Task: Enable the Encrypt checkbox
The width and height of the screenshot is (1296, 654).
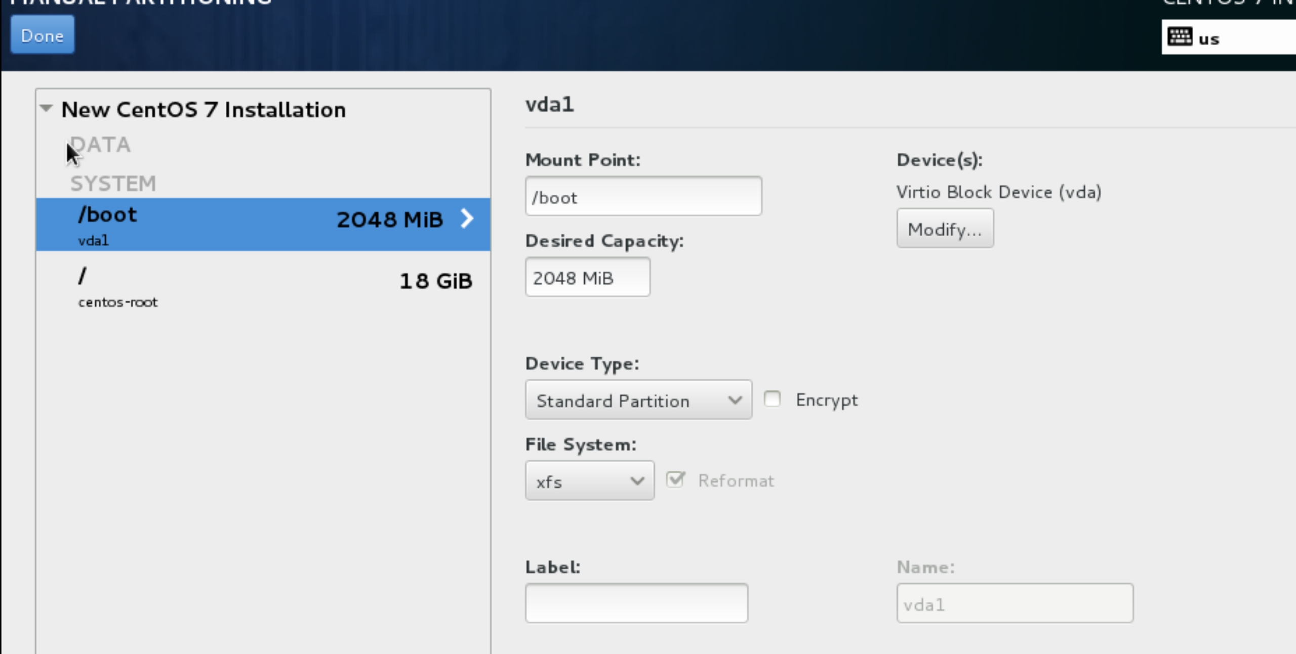Action: click(772, 399)
